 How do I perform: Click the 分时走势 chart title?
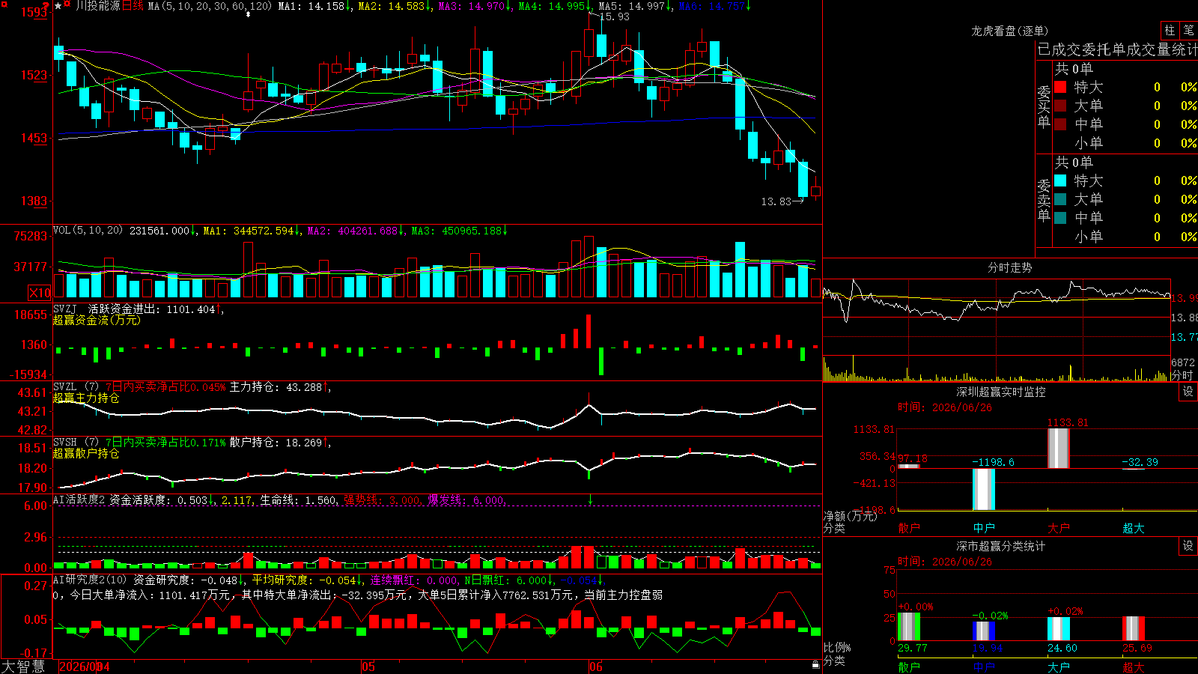[1010, 267]
